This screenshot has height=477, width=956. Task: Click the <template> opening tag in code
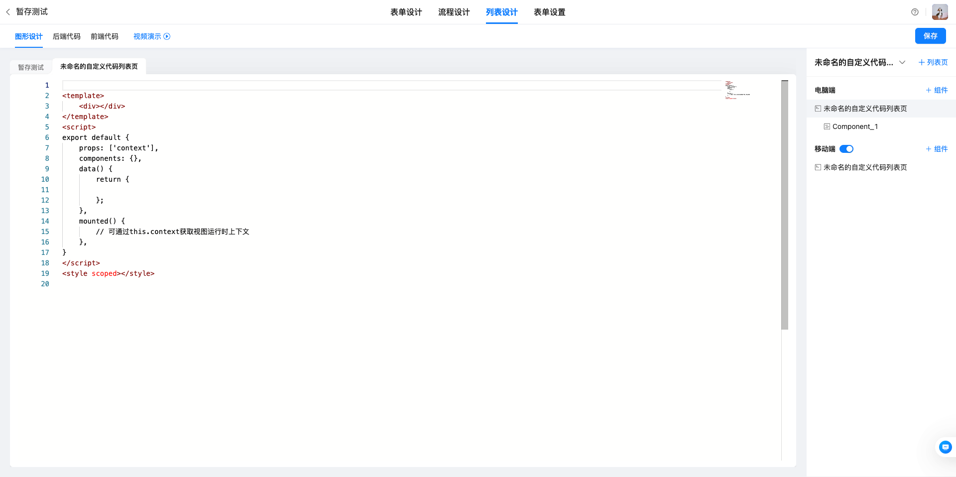(83, 96)
